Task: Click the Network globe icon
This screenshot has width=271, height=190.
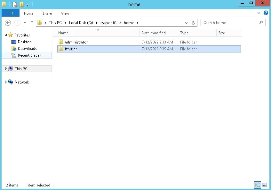Action: click(11, 82)
